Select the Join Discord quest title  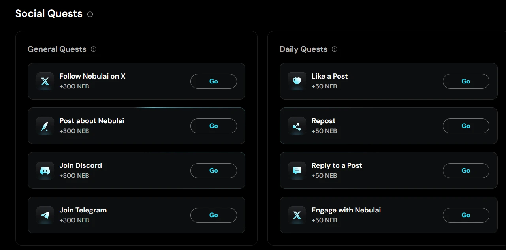pyautogui.click(x=81, y=165)
